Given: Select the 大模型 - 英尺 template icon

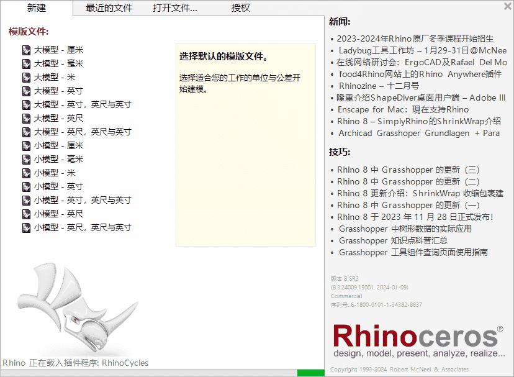Looking at the screenshot, I should coord(25,118).
